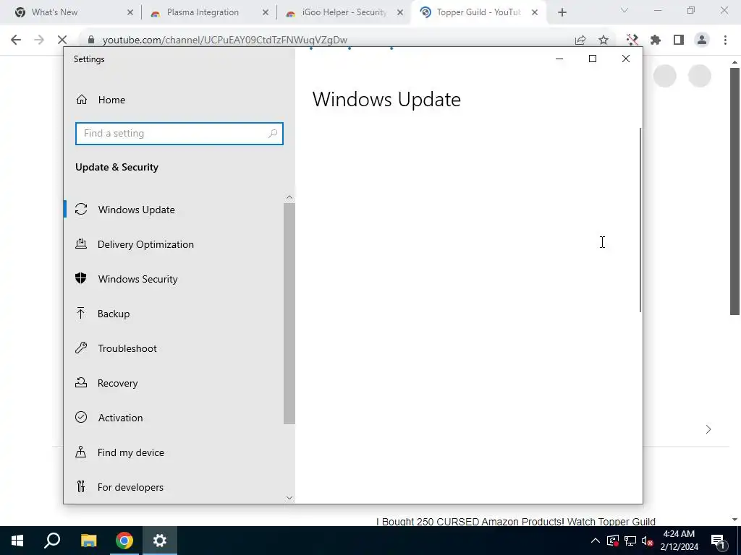Open notifications action center
The width and height of the screenshot is (741, 555).
pos(718,541)
